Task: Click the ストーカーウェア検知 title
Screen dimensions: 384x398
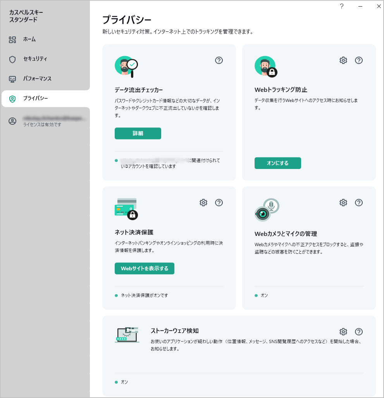Action: [x=175, y=331]
